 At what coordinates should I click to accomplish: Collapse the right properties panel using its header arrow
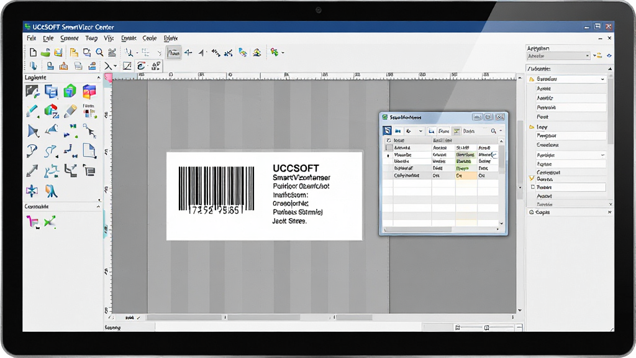click(x=610, y=69)
